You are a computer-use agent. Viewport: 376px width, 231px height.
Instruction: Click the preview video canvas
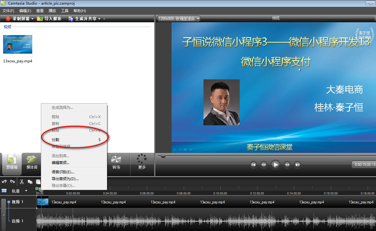point(274,87)
